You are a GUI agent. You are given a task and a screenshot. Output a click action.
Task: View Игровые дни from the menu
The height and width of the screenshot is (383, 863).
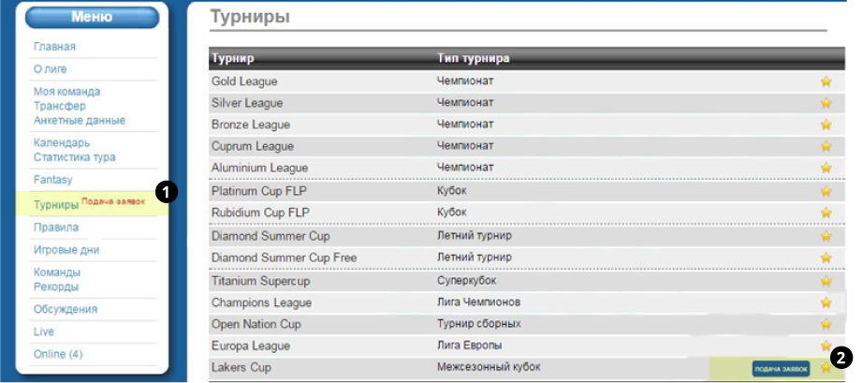click(x=66, y=250)
